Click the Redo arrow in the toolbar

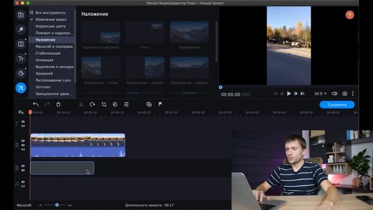pyautogui.click(x=47, y=104)
